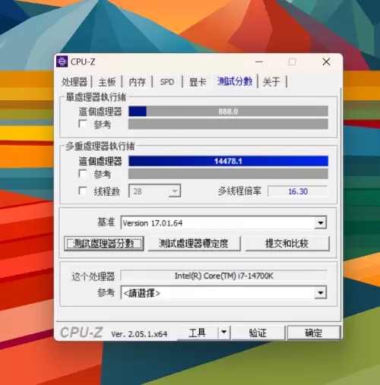
Task: Click the 提交和比较 button
Action: click(287, 244)
